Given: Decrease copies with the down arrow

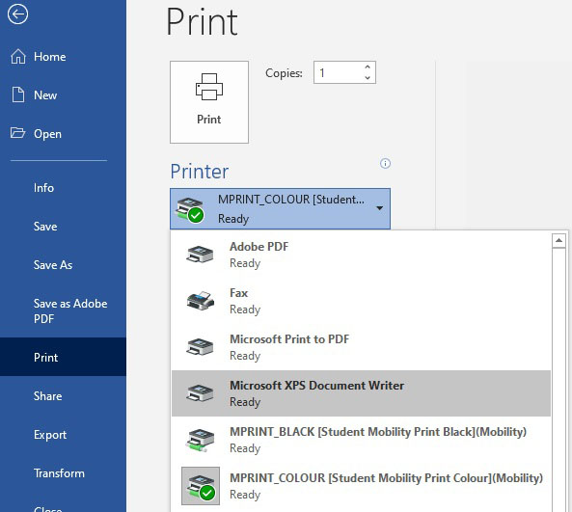Looking at the screenshot, I should point(368,77).
